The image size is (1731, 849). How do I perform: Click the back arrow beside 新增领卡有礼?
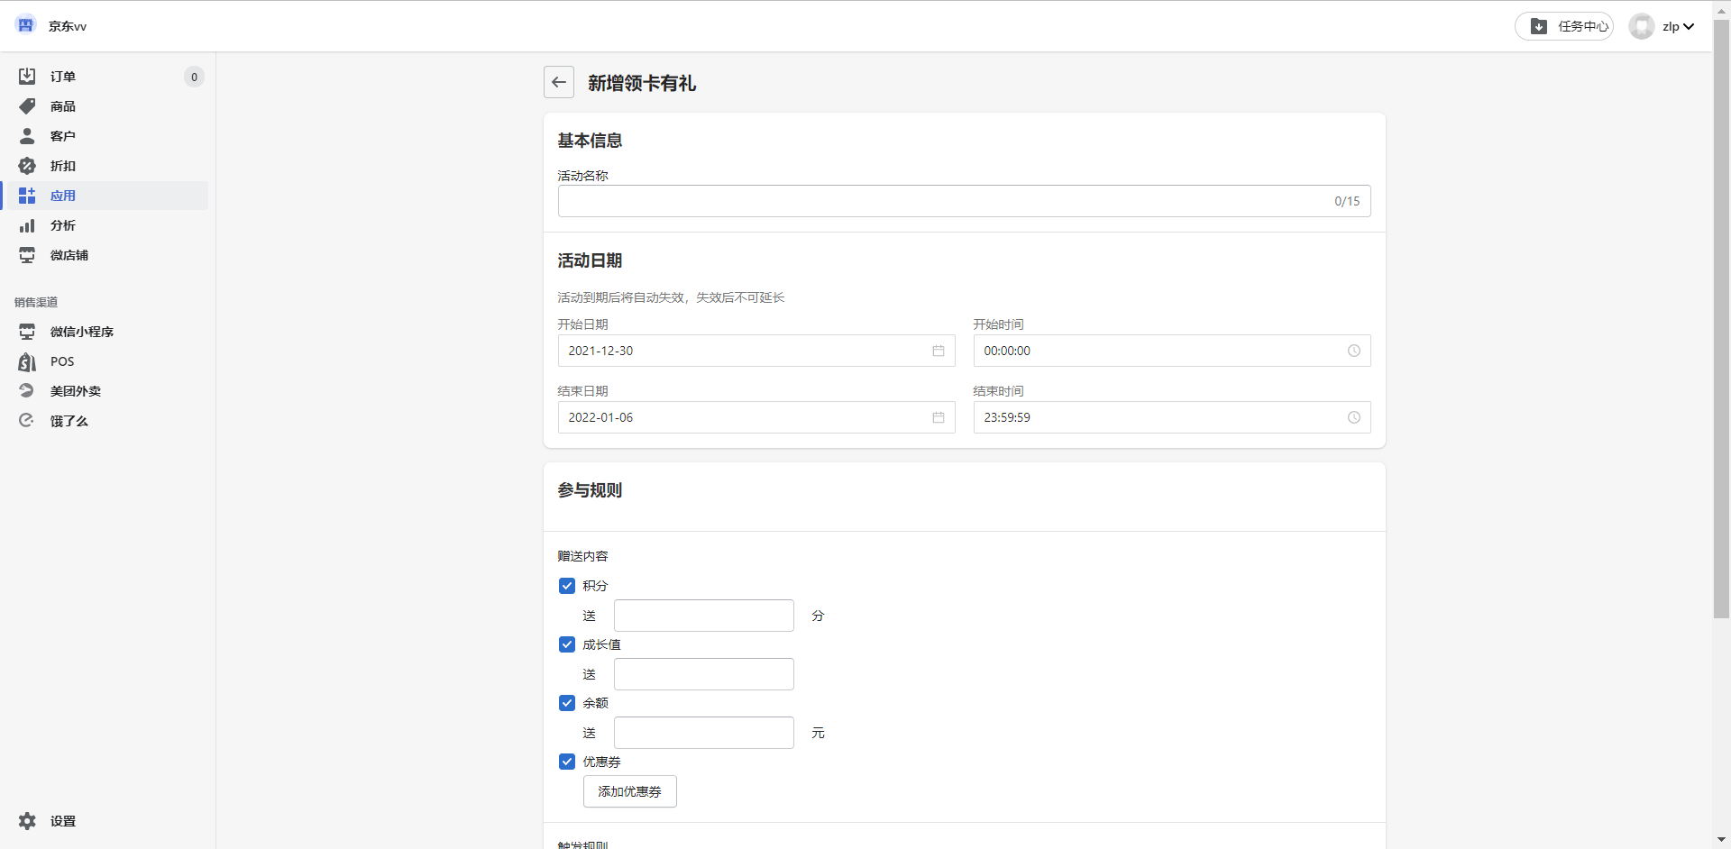click(x=559, y=82)
